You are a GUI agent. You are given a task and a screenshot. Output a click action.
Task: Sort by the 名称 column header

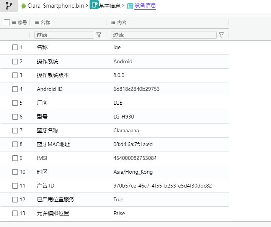[x=45, y=22]
